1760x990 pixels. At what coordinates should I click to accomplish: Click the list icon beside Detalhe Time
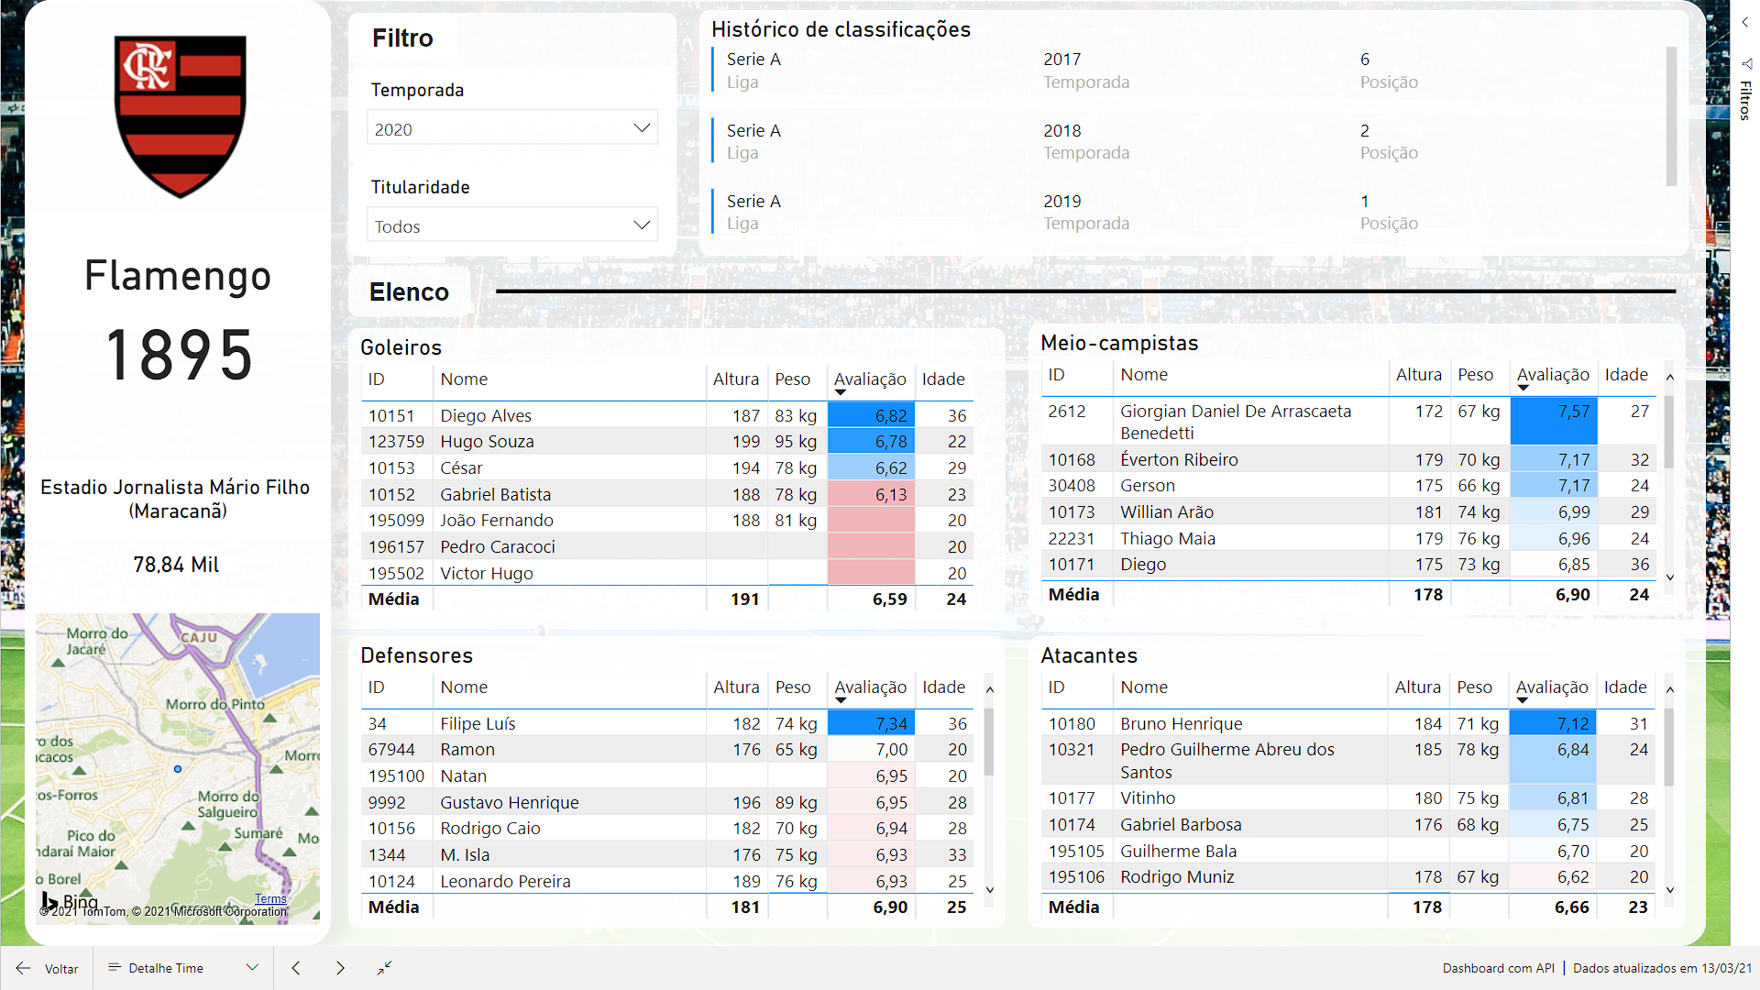[114, 968]
